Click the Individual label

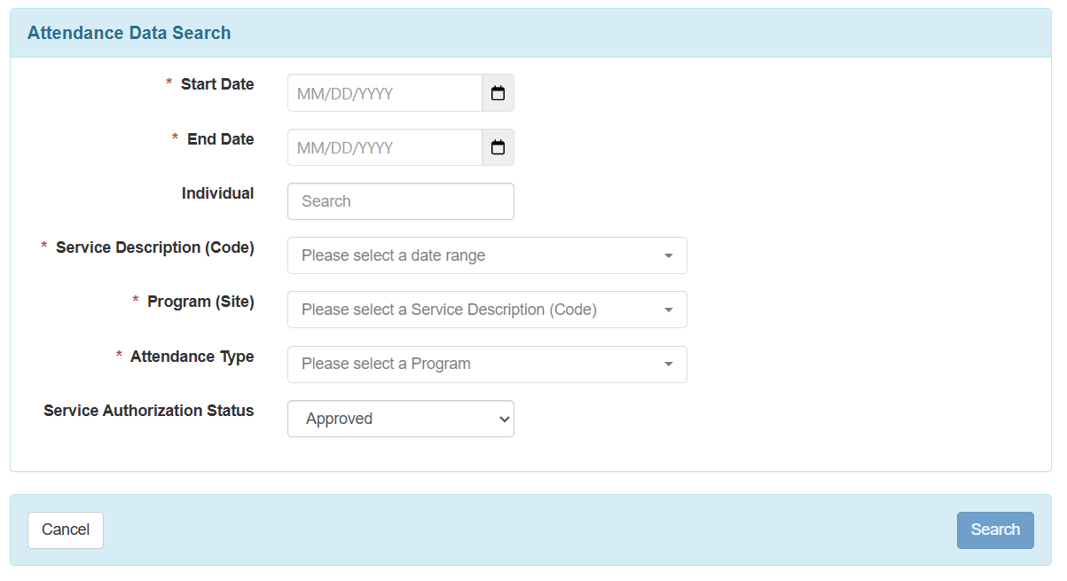click(x=218, y=193)
